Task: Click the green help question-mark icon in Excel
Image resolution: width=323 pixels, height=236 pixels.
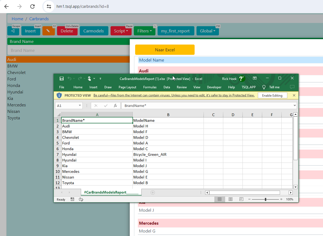Action: 241,78
